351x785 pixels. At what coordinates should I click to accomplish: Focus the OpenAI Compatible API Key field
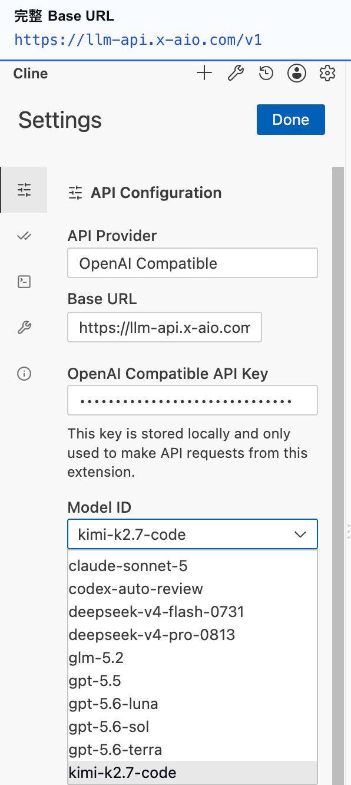tap(193, 400)
